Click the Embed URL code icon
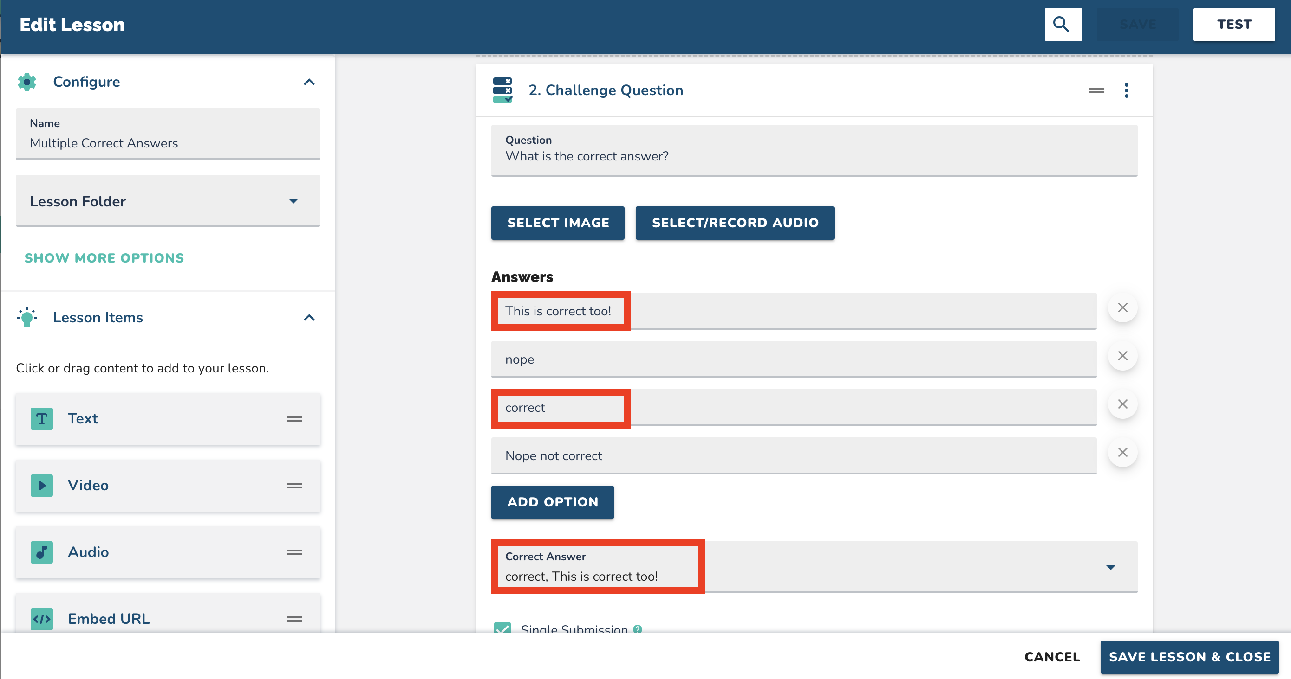Viewport: 1291px width, 679px height. pos(42,619)
